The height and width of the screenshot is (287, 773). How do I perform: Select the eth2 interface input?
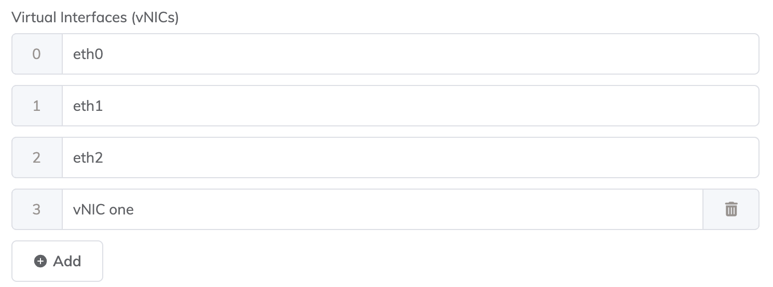pos(410,157)
